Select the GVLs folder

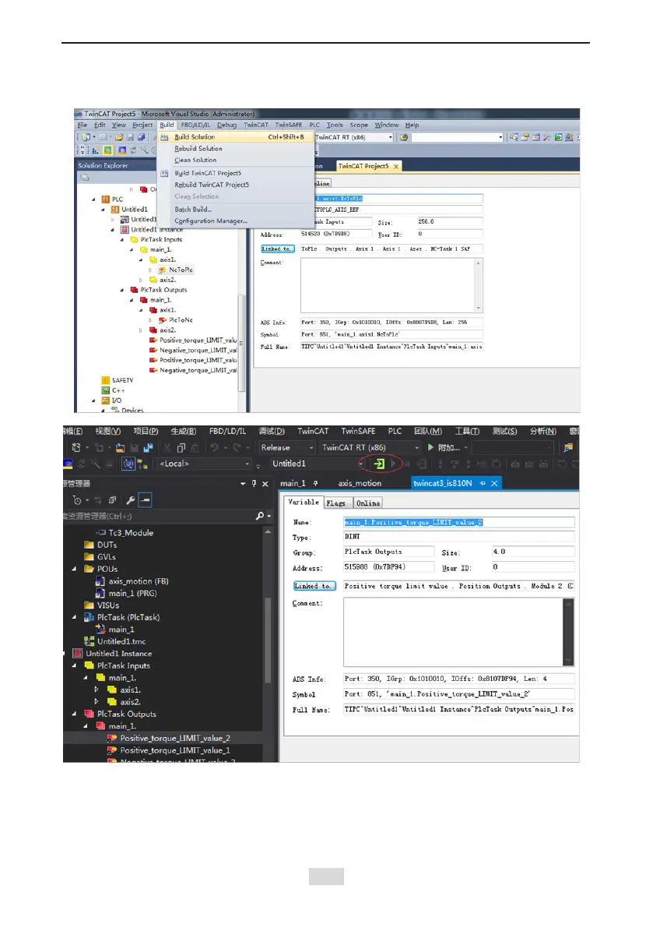tap(107, 557)
